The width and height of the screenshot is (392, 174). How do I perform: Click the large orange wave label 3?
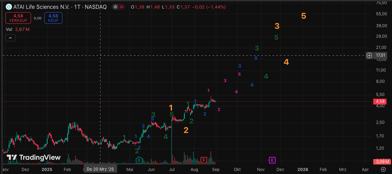pyautogui.click(x=277, y=26)
